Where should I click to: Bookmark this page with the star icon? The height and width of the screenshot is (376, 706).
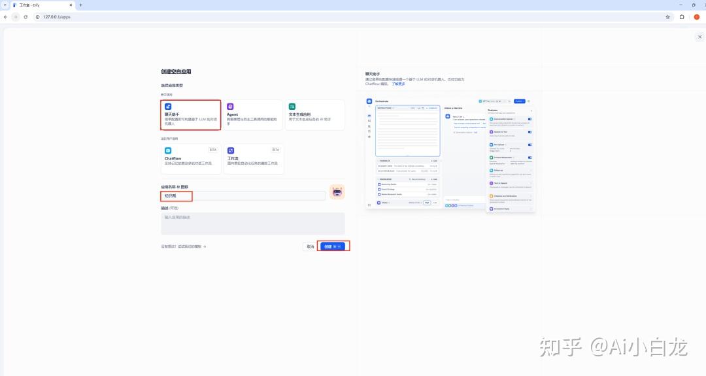(x=667, y=17)
